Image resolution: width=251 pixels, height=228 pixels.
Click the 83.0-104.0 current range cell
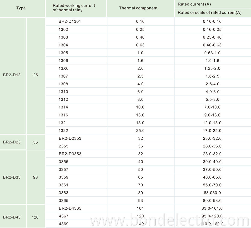[212, 208]
